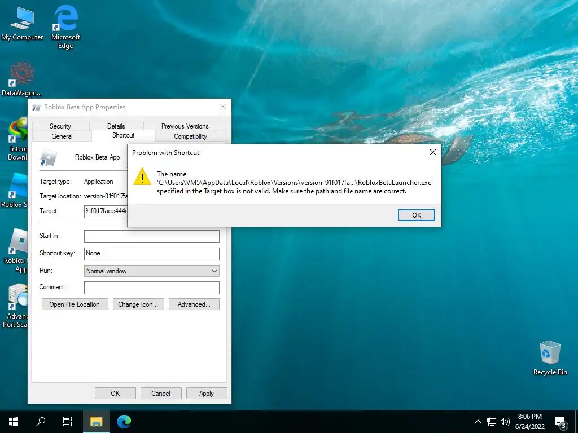
Task: Open File Explorer from taskbar
Action: (x=96, y=422)
